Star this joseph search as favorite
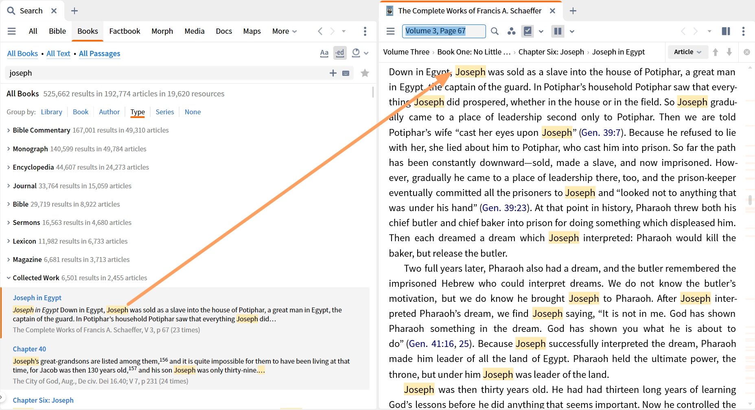The height and width of the screenshot is (410, 755). (365, 73)
